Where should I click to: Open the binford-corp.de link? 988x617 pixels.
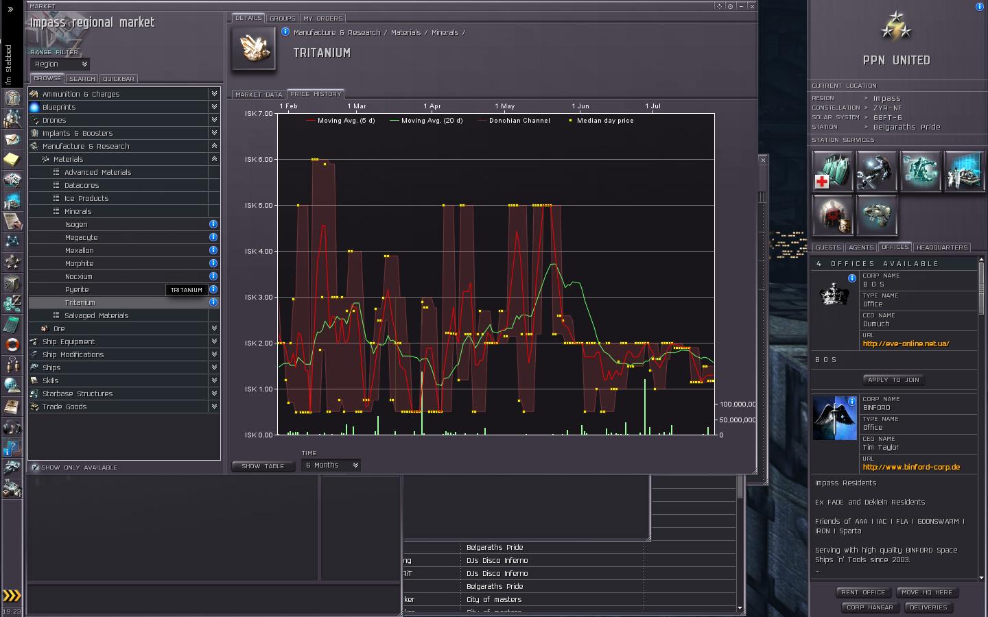point(911,468)
